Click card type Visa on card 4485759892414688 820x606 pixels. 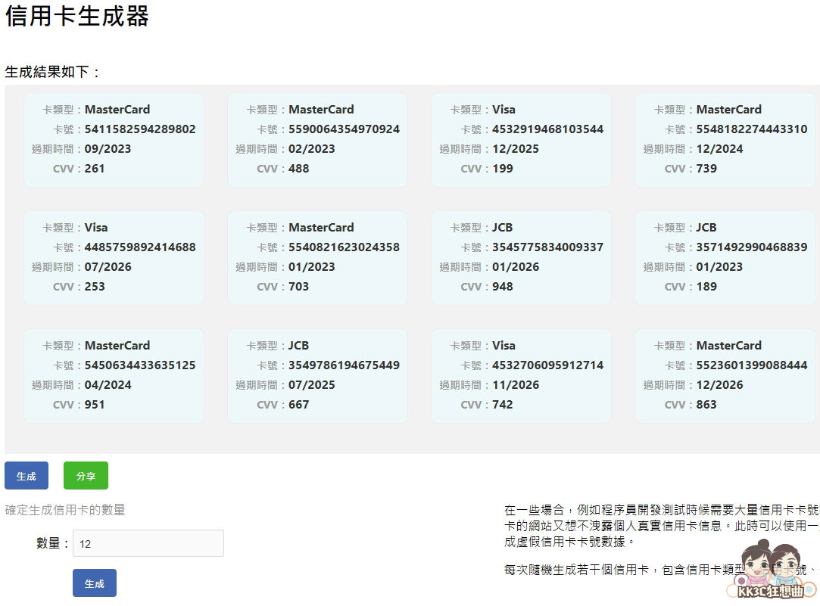(96, 227)
